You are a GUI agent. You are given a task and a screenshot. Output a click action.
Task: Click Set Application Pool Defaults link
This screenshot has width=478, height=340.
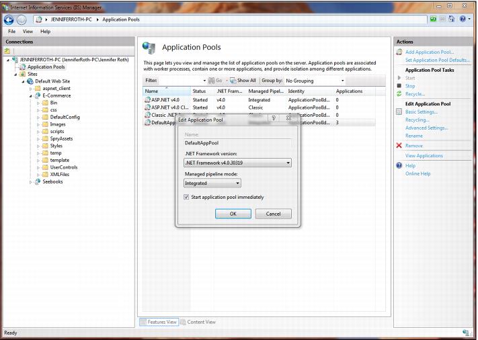tap(438, 60)
